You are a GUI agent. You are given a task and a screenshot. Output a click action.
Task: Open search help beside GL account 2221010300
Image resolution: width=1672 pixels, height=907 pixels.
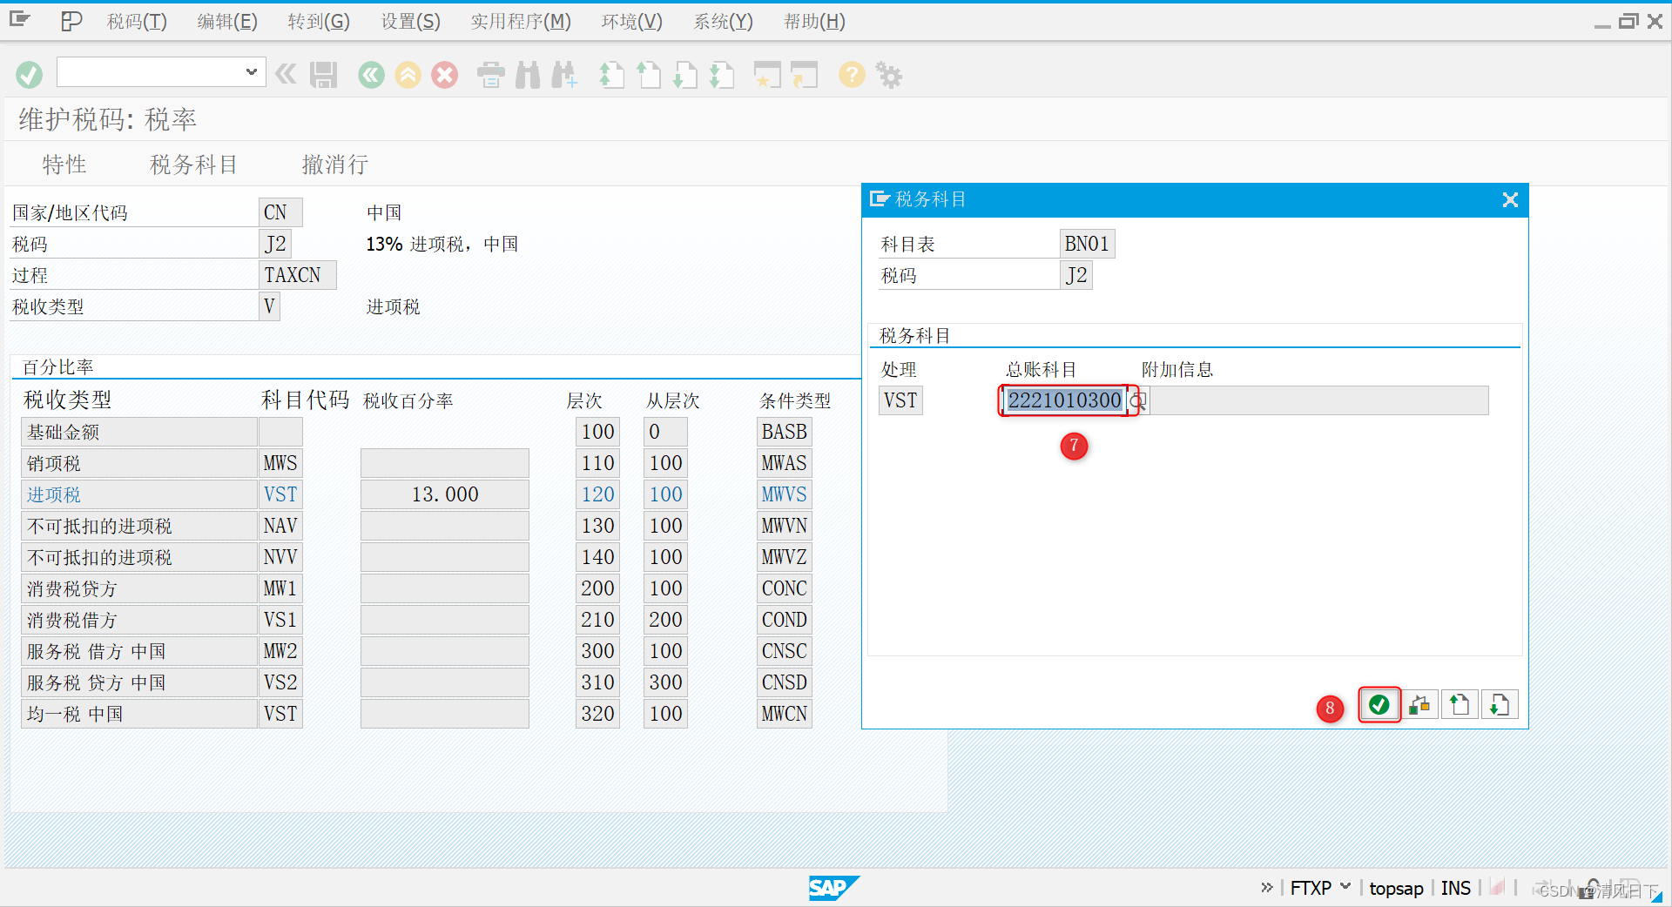click(x=1137, y=400)
